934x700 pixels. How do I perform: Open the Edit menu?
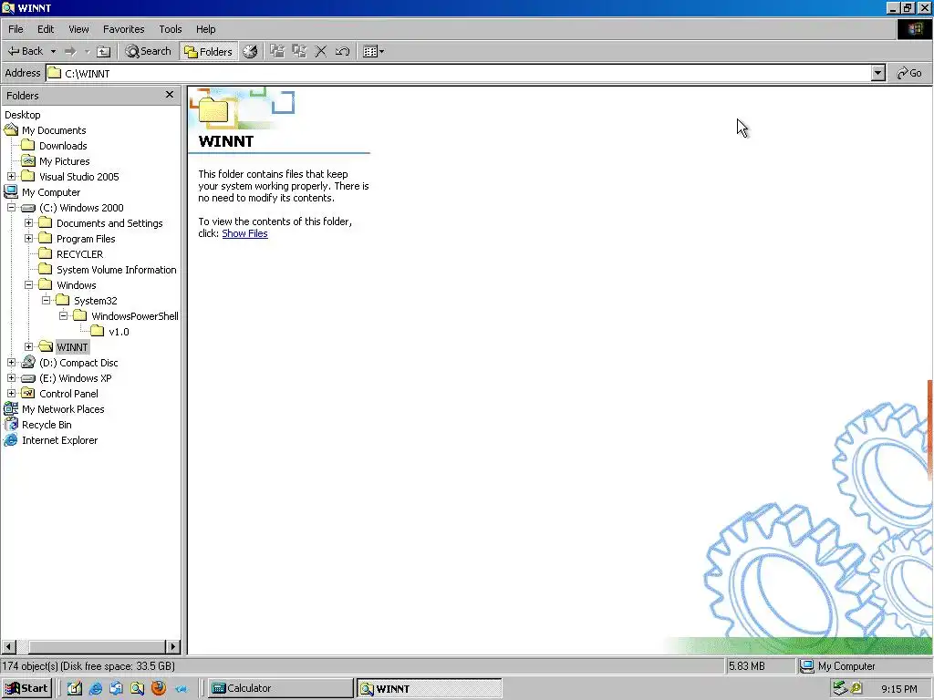coord(46,29)
